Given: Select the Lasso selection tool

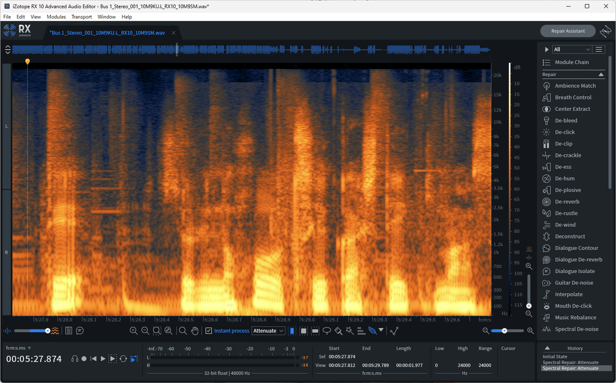Looking at the screenshot, I should coord(327,331).
